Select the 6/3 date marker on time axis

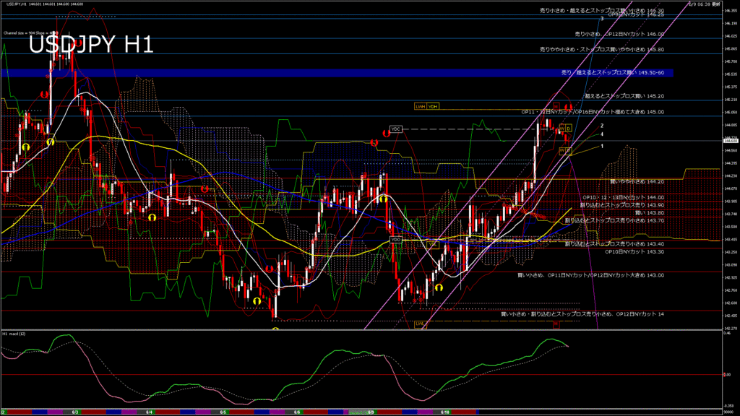click(x=75, y=412)
